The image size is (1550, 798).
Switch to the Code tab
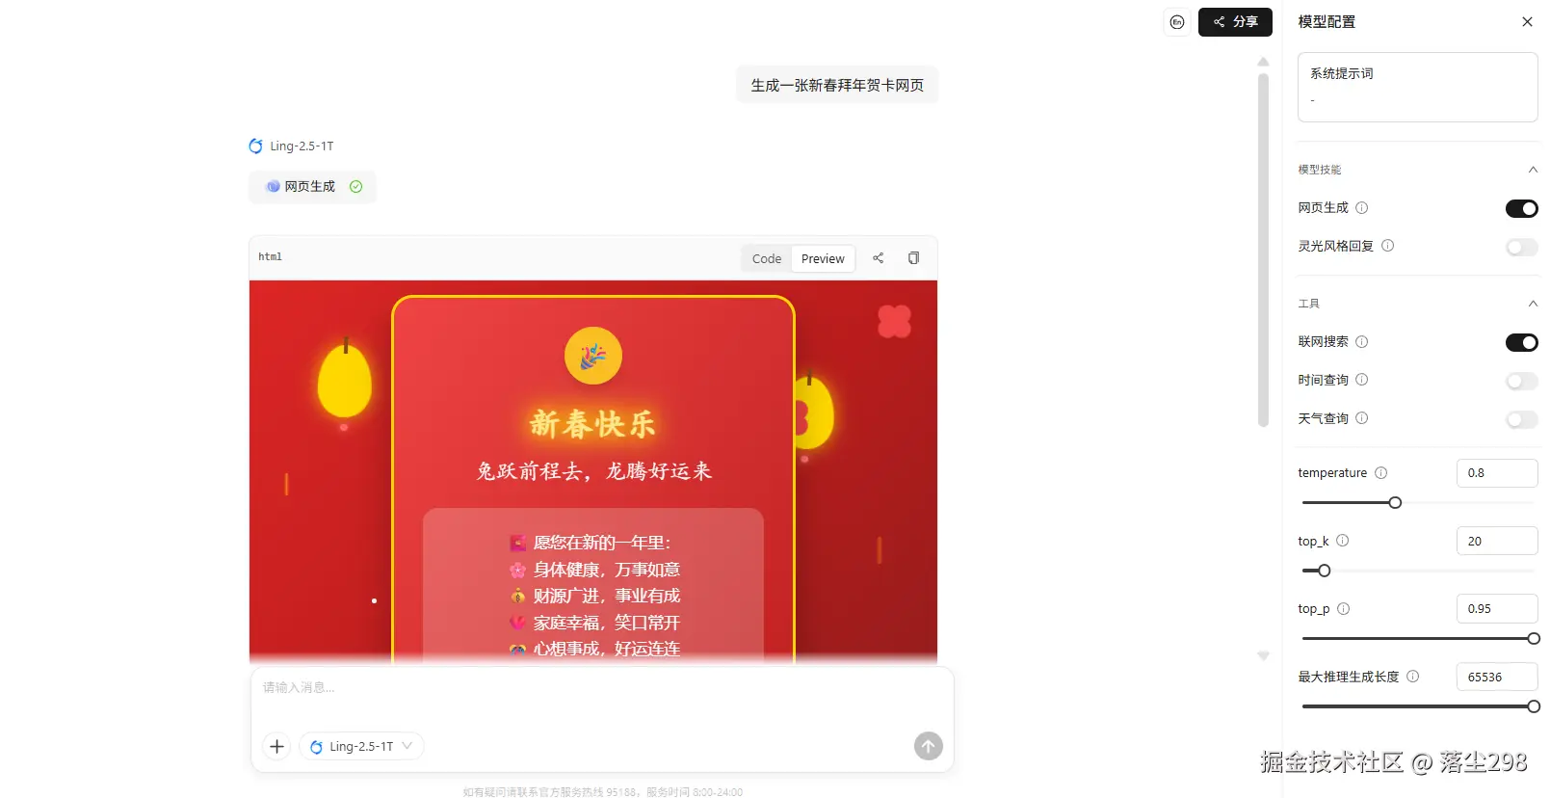pyautogui.click(x=767, y=258)
